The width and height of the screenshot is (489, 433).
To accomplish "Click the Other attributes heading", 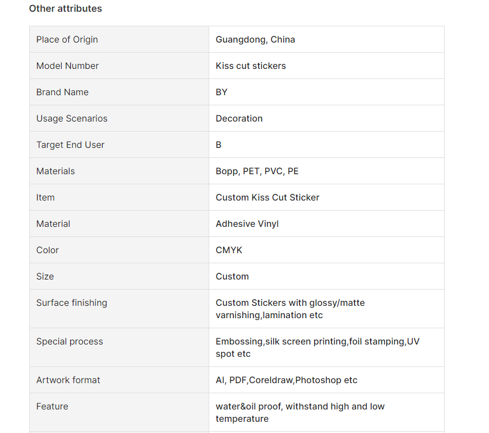I will coord(66,8).
